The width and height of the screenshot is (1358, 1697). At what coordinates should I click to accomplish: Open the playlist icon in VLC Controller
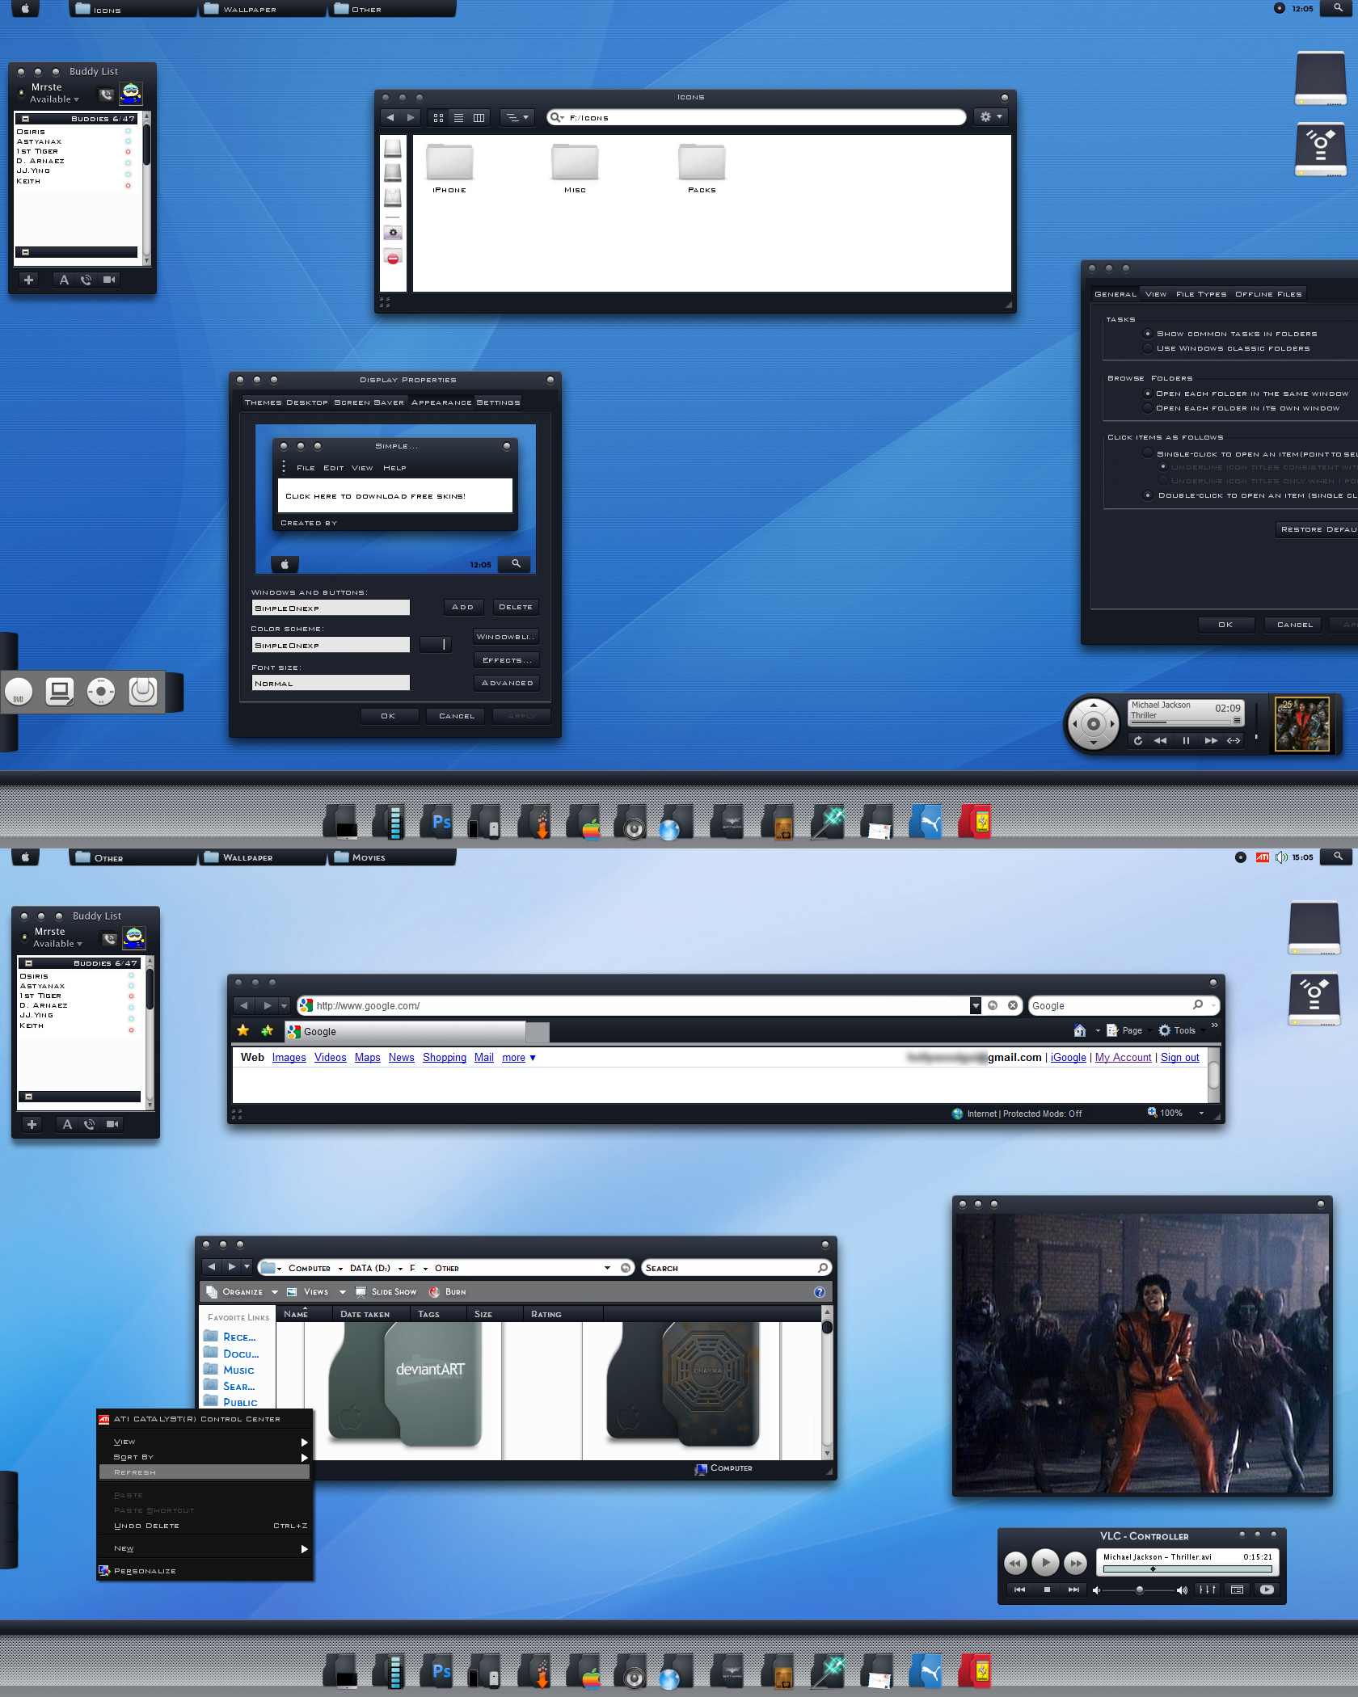[x=1237, y=1590]
